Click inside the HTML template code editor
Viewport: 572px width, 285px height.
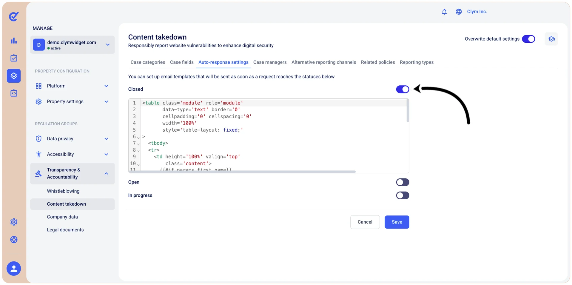(269, 136)
